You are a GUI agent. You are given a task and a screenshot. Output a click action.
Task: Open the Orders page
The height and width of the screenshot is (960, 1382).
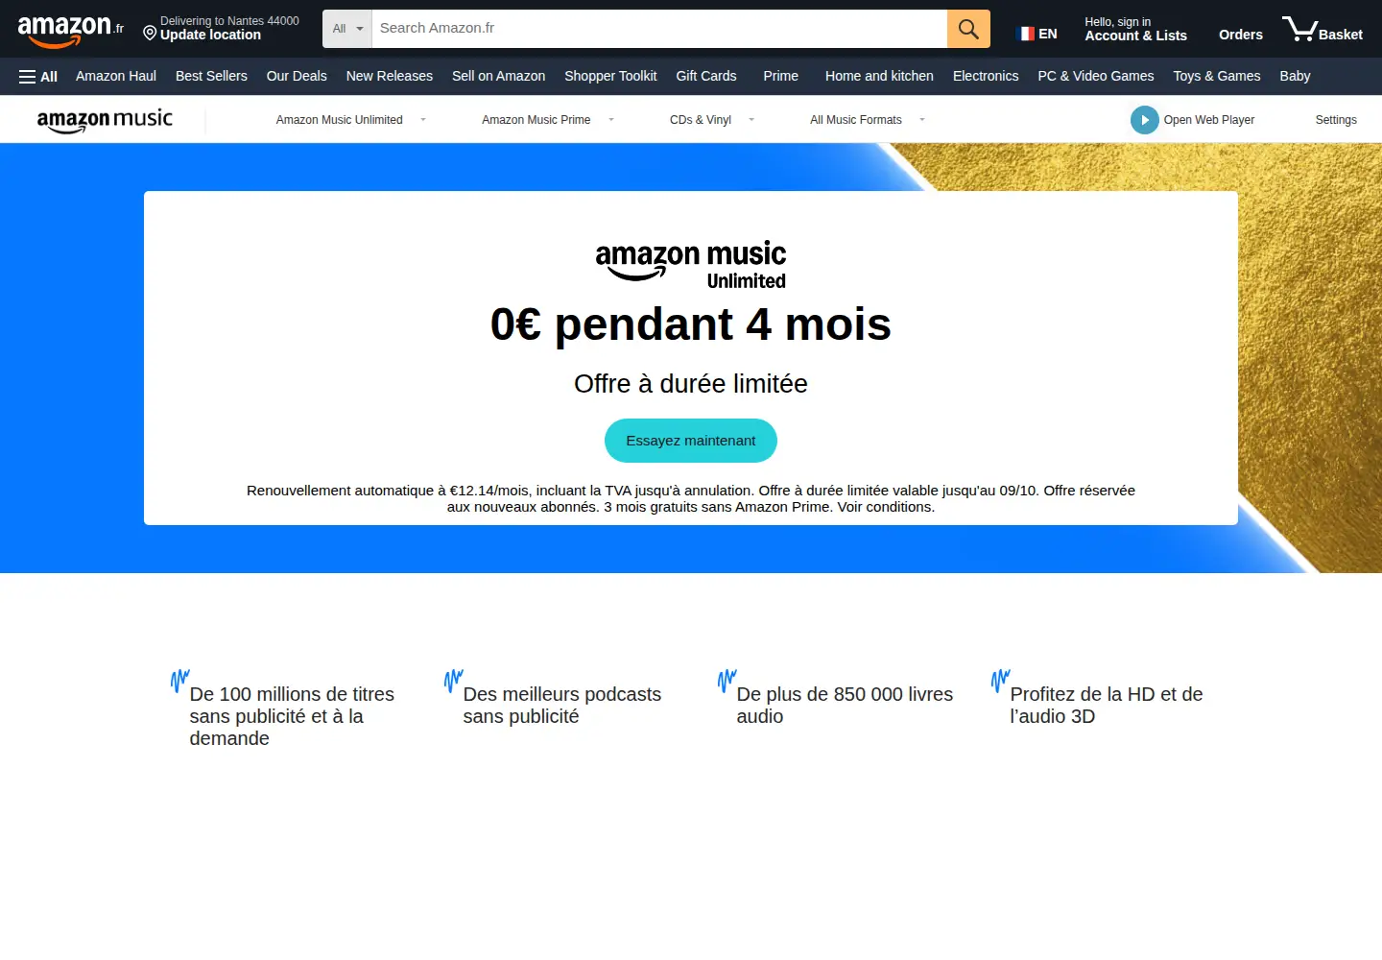click(1241, 35)
